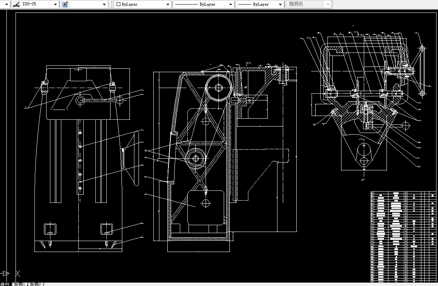Select the parts list table in the drawing

pos(403,237)
